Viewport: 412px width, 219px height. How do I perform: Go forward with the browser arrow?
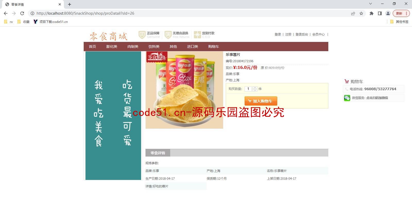(14, 13)
